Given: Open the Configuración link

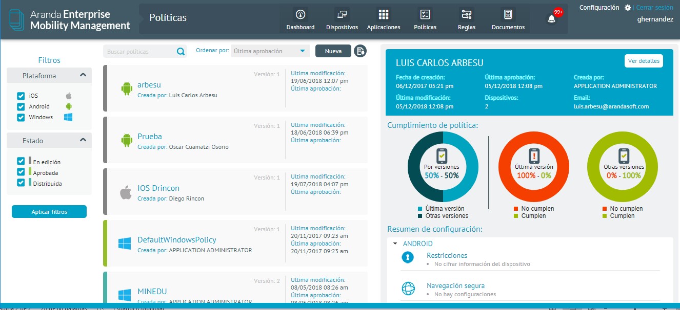Looking at the screenshot, I should 599,8.
